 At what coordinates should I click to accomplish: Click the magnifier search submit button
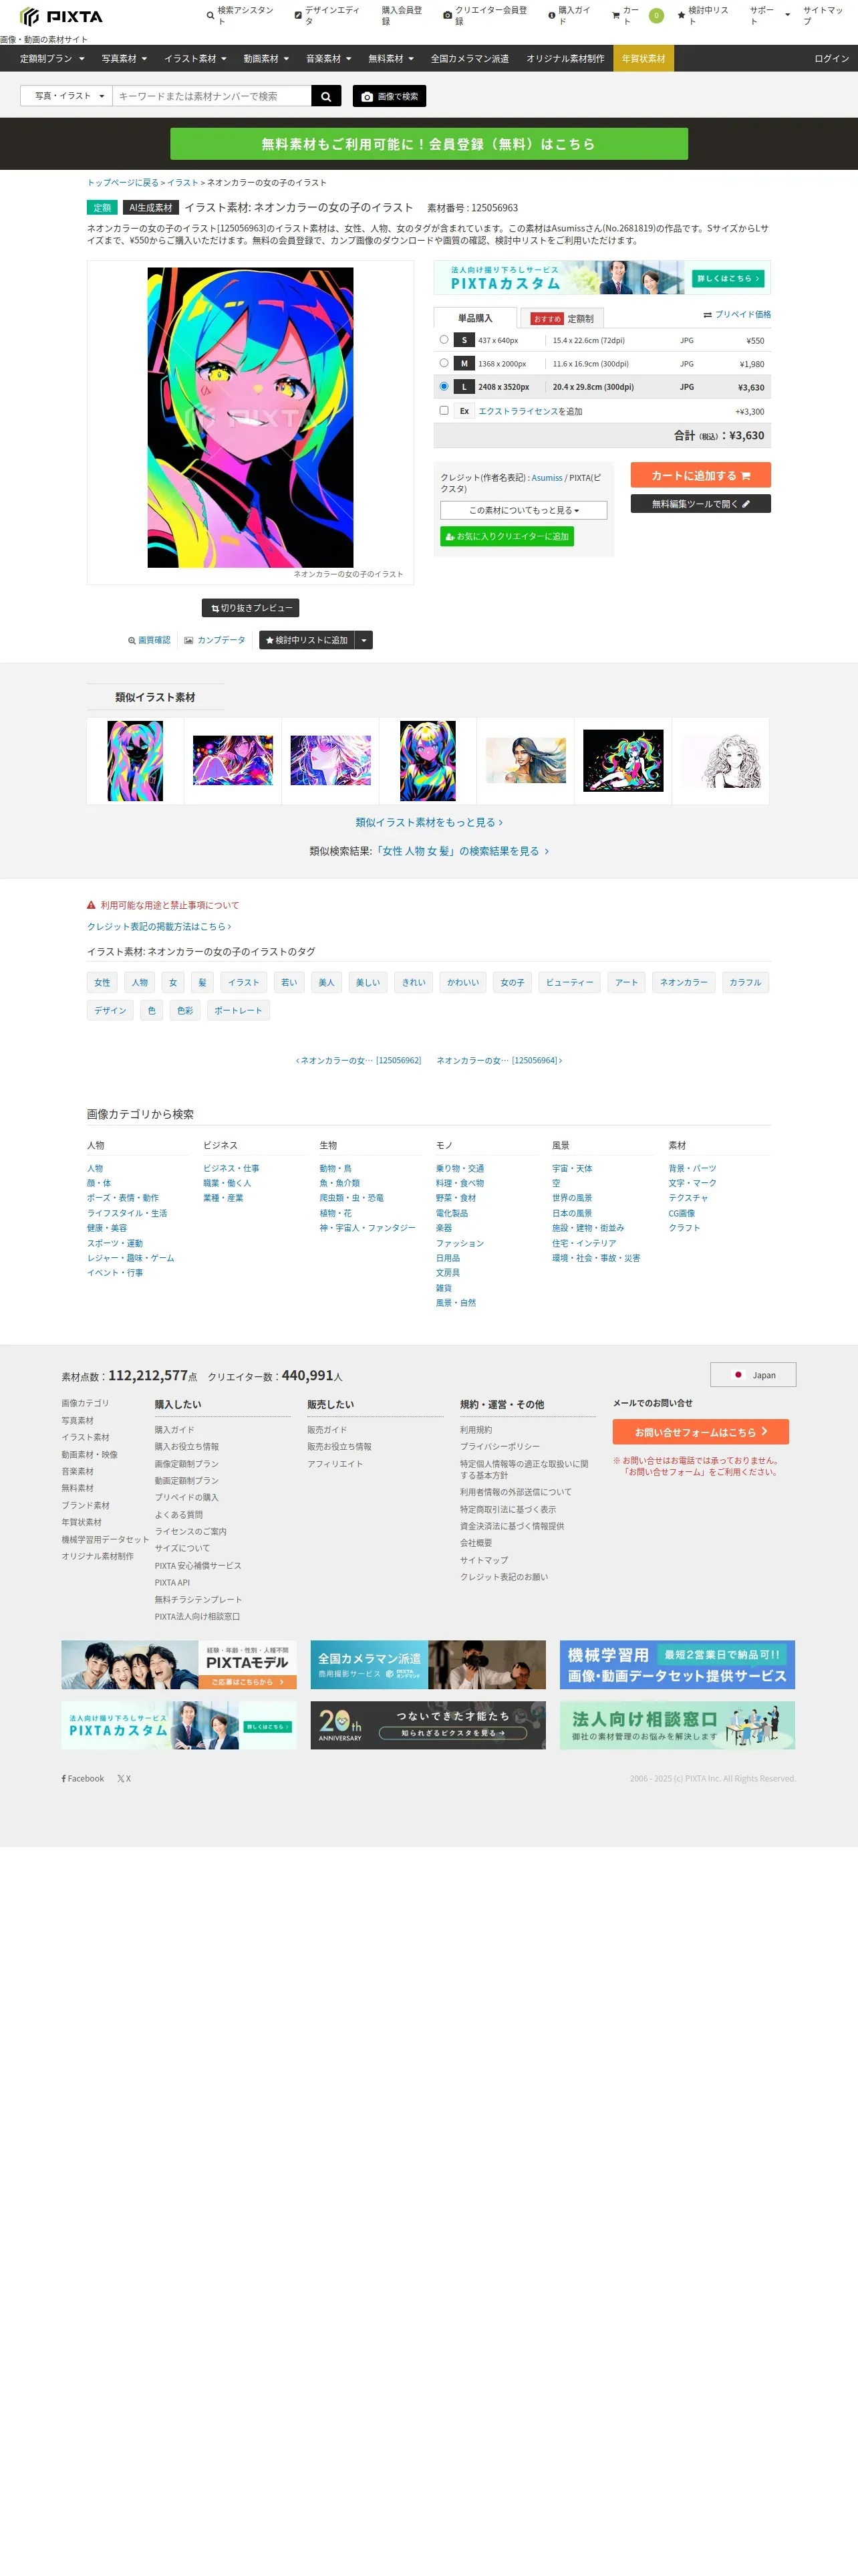click(x=325, y=96)
